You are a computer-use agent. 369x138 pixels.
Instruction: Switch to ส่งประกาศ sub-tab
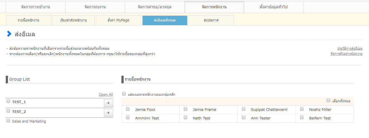click(x=211, y=20)
